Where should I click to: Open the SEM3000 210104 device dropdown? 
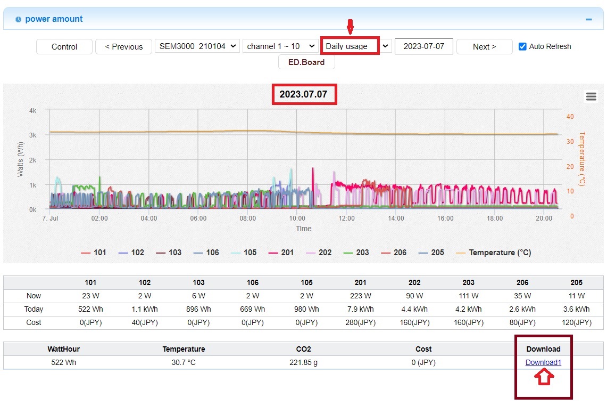197,46
